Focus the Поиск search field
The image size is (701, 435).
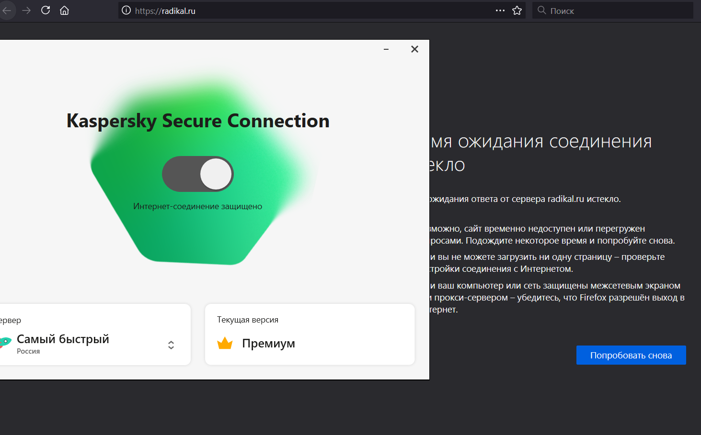613,11
